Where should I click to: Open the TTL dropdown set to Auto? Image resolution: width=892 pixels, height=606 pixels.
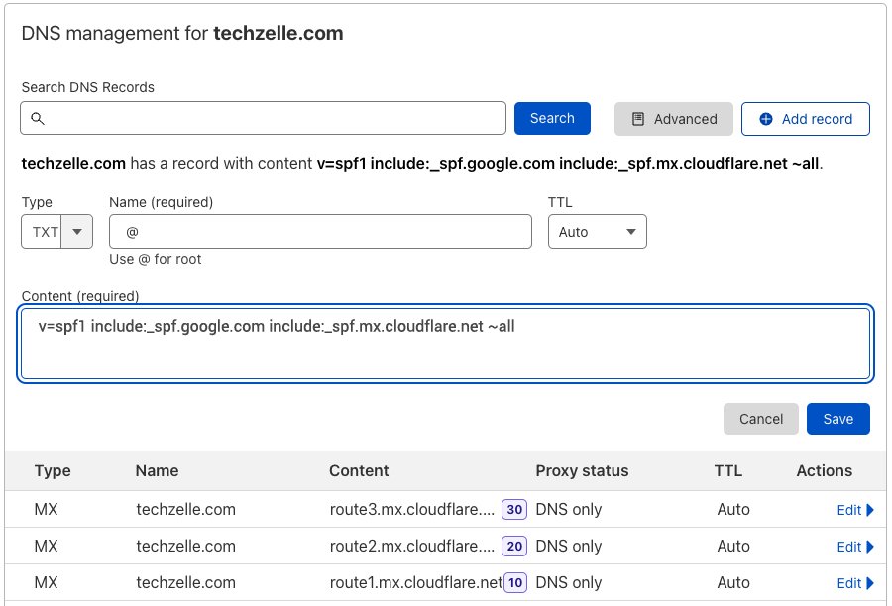598,232
